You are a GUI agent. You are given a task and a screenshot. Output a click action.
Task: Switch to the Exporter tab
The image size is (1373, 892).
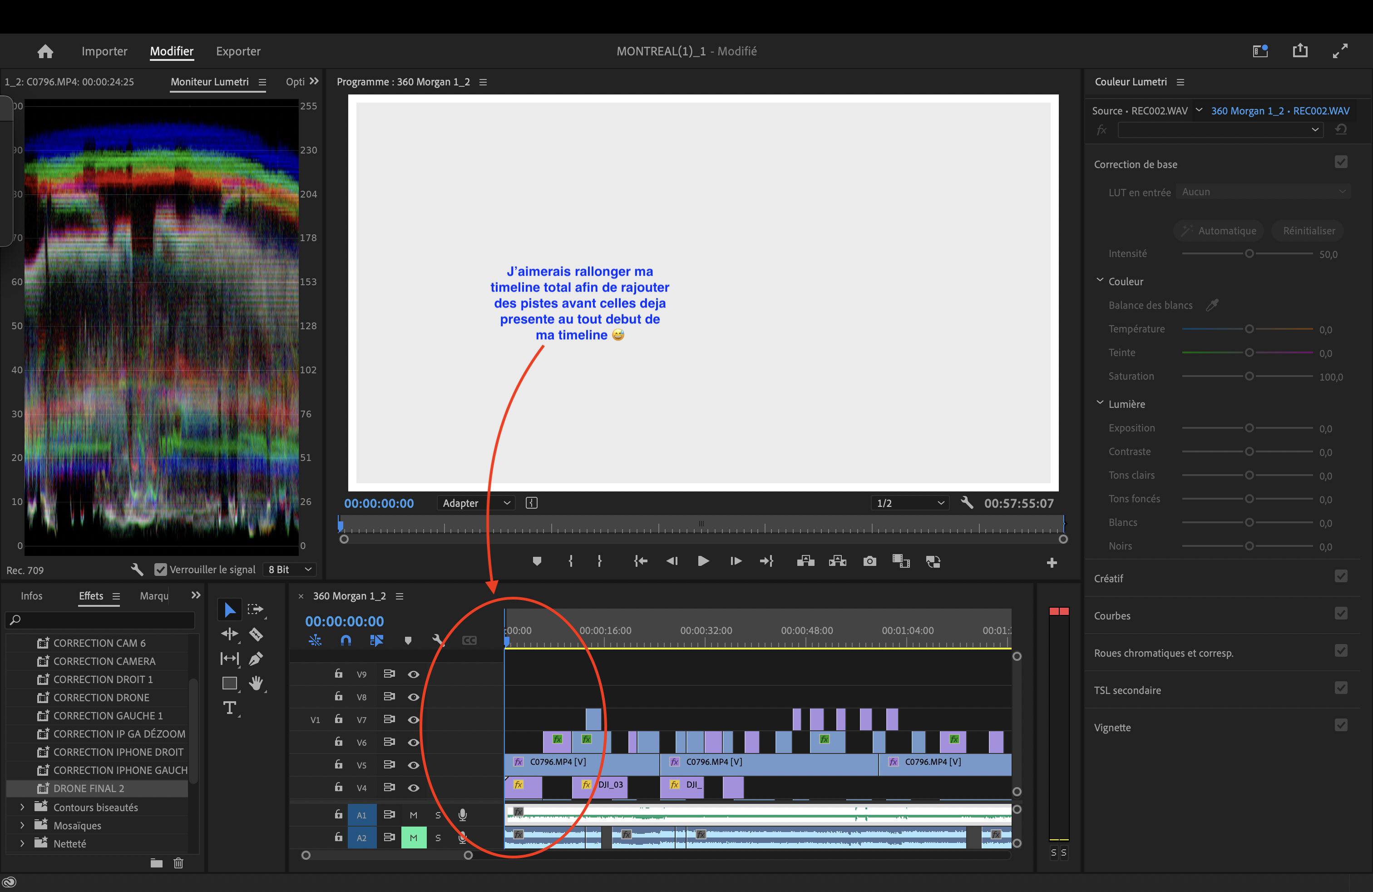pyautogui.click(x=238, y=51)
